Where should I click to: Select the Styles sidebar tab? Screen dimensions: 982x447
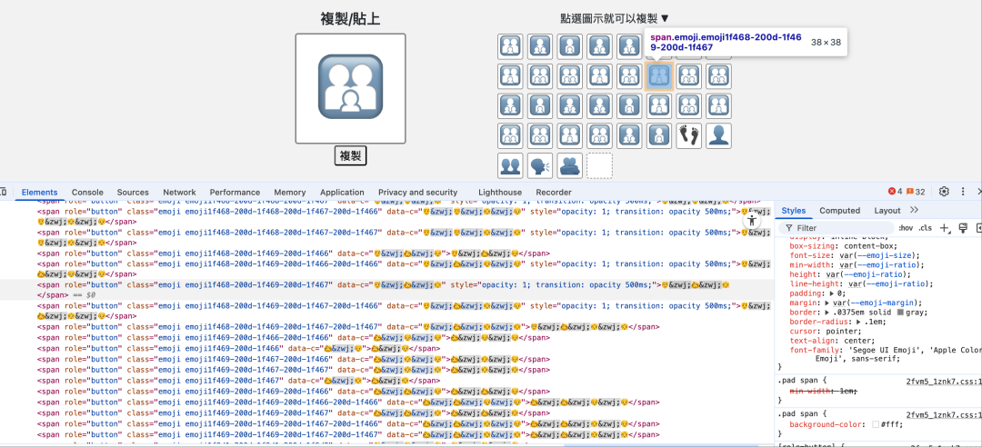click(794, 211)
